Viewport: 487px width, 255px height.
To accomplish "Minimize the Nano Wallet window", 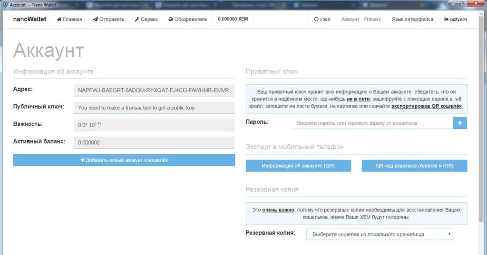I will click(x=453, y=3).
